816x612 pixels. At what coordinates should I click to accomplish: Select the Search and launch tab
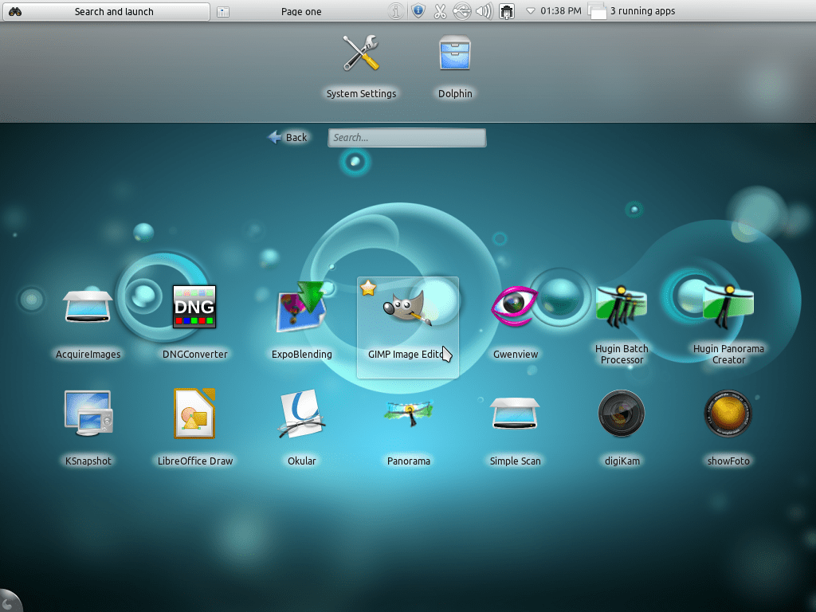[106, 11]
